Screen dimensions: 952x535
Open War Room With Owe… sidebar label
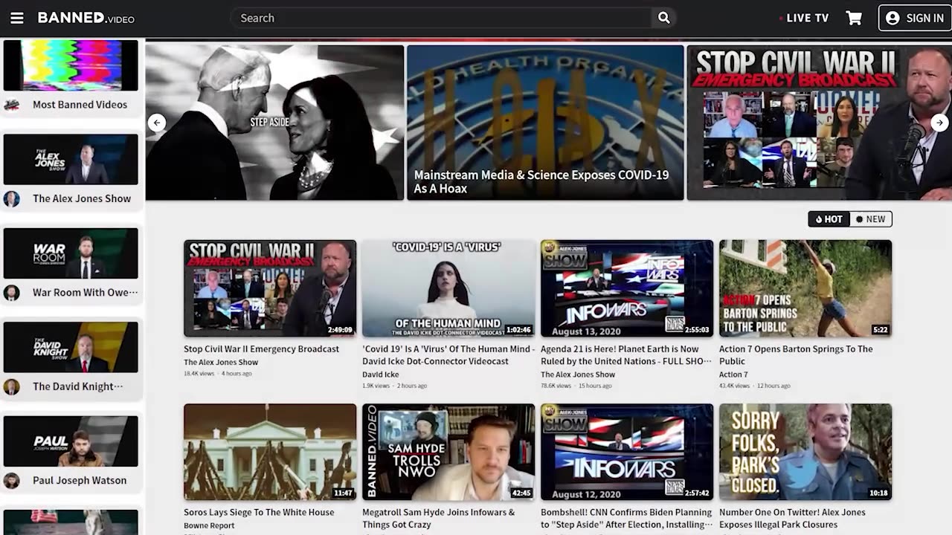(x=85, y=293)
